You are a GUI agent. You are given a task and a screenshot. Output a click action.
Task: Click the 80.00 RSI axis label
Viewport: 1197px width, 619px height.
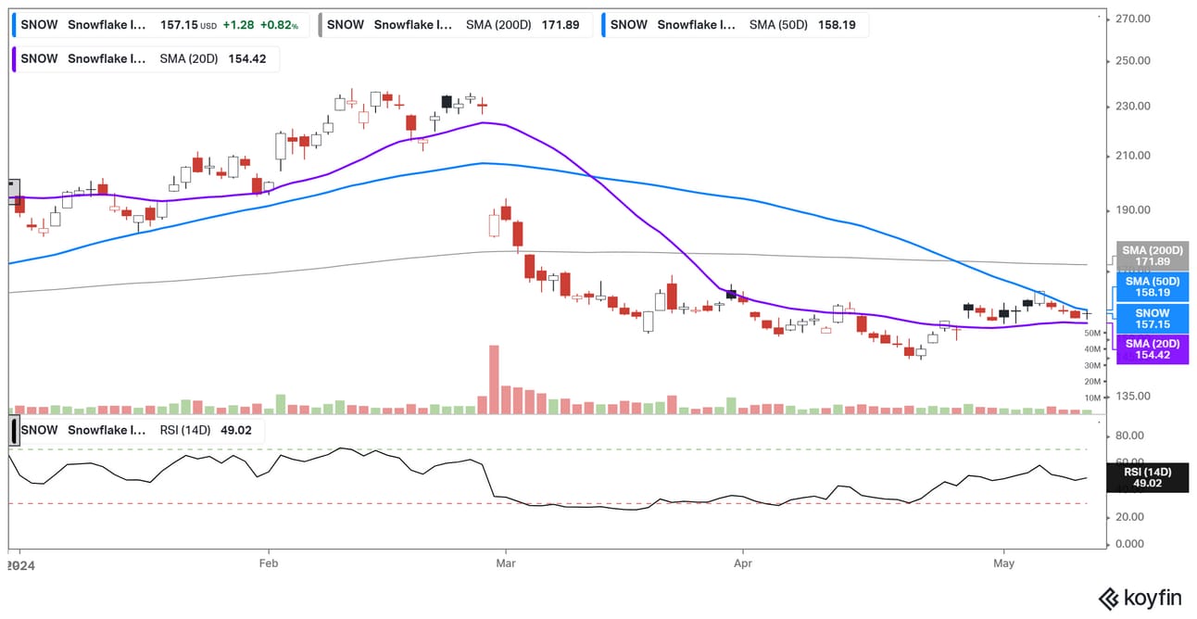click(x=1131, y=436)
